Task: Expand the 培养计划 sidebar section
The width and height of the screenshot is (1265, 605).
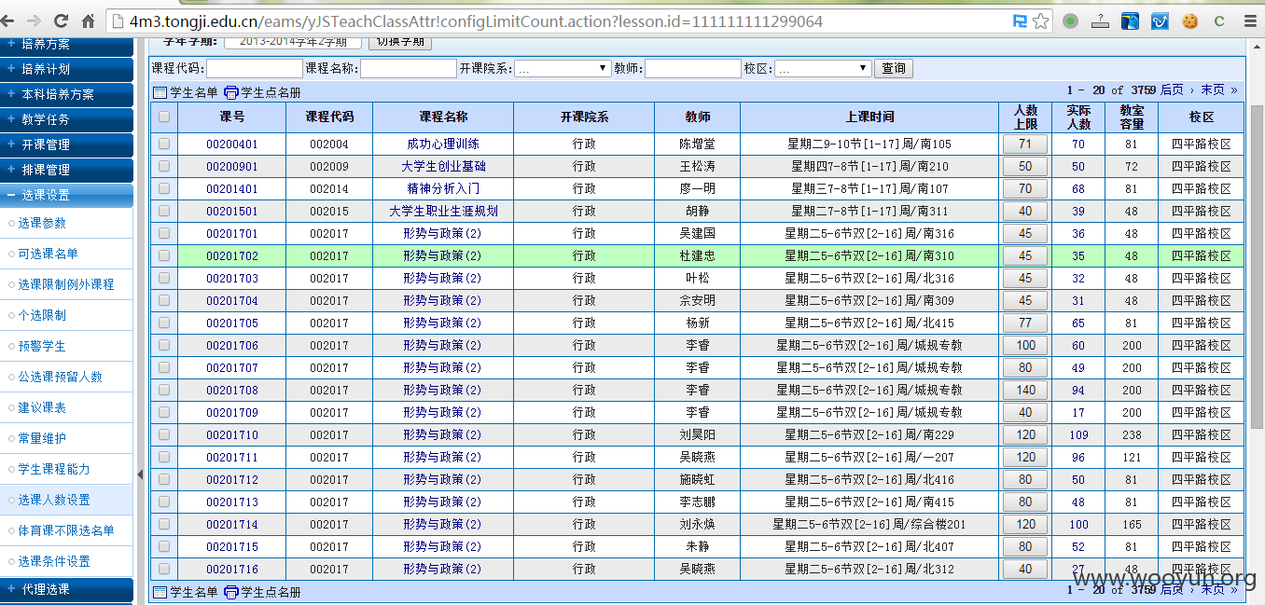Action: [66, 69]
